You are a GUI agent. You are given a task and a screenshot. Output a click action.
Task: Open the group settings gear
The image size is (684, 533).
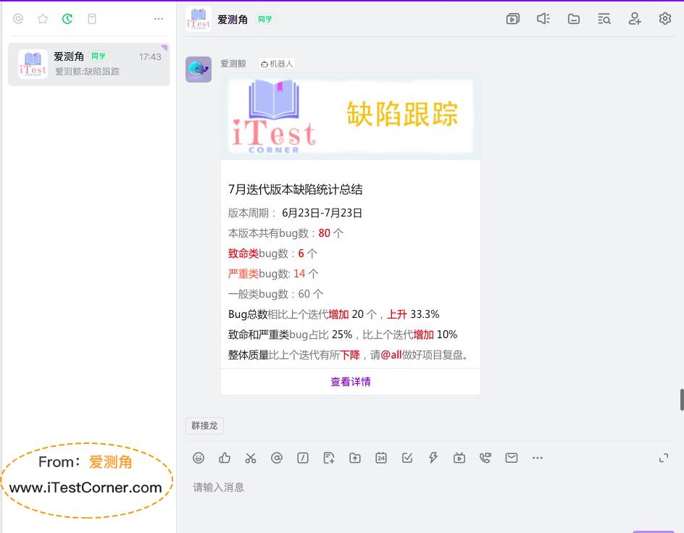pos(664,19)
